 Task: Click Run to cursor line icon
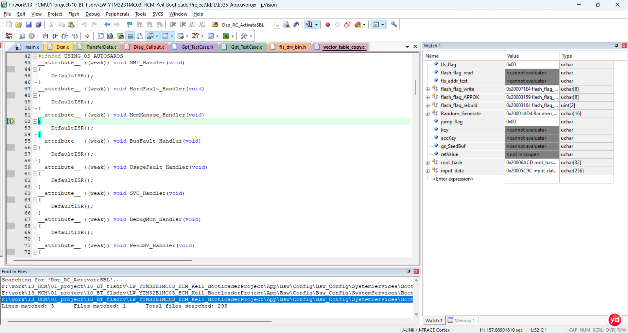pos(75,36)
